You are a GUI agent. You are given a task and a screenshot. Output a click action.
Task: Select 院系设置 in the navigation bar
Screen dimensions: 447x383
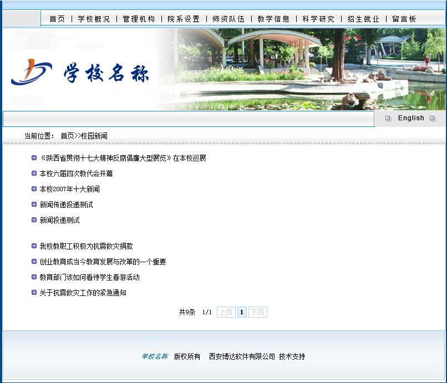(x=184, y=19)
